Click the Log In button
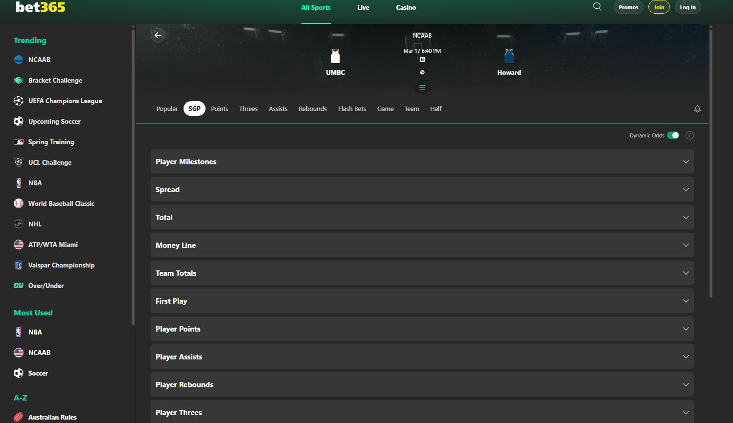Viewport: 733px width, 423px height. pos(687,7)
